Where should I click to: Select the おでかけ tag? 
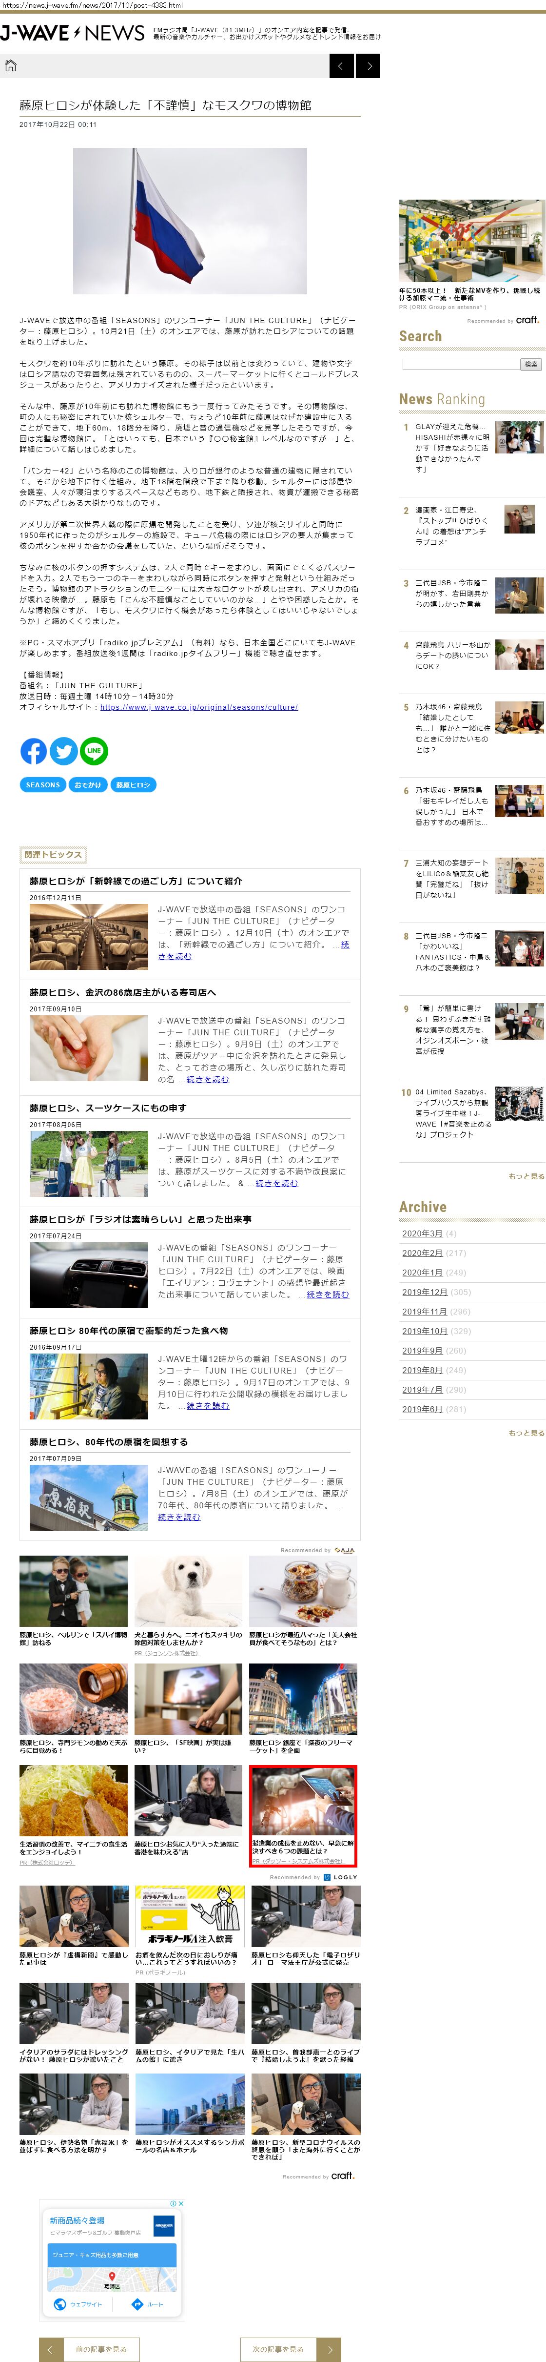tap(88, 785)
